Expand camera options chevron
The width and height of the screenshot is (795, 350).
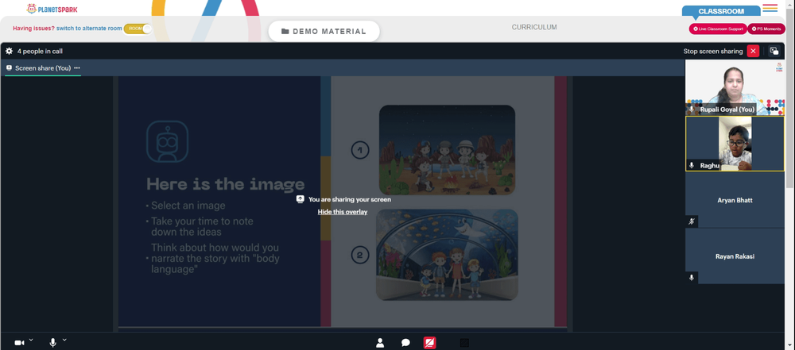31,340
